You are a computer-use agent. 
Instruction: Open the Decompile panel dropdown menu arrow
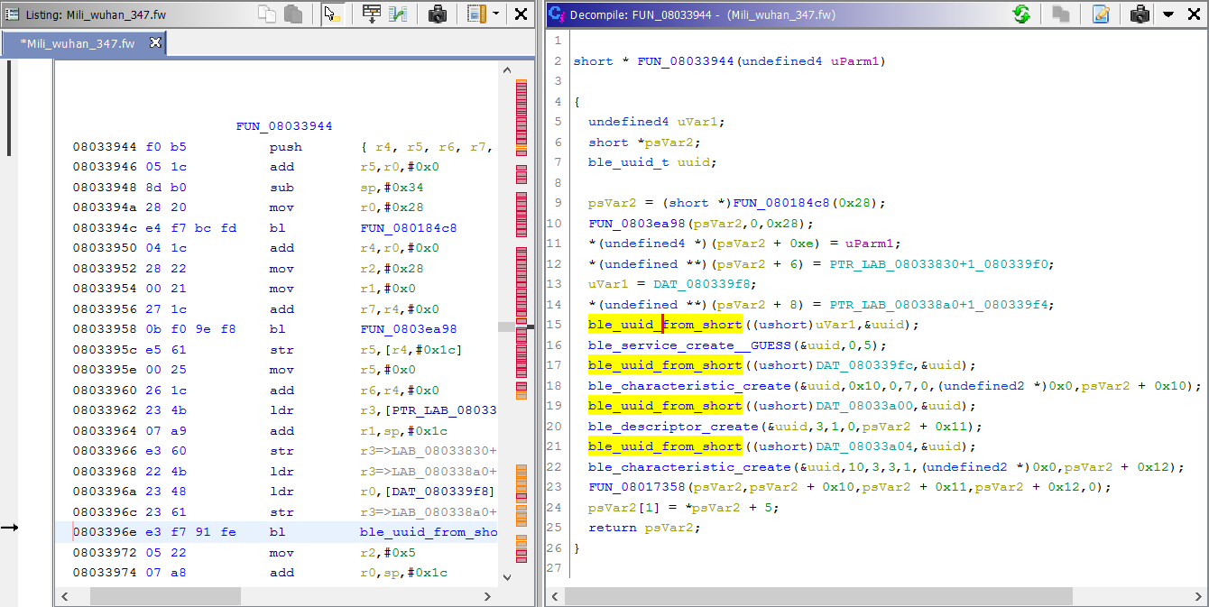[x=1168, y=14]
